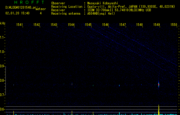Click the Receiving antenna label
This screenshot has height=115, width=180.
click(x=66, y=14)
